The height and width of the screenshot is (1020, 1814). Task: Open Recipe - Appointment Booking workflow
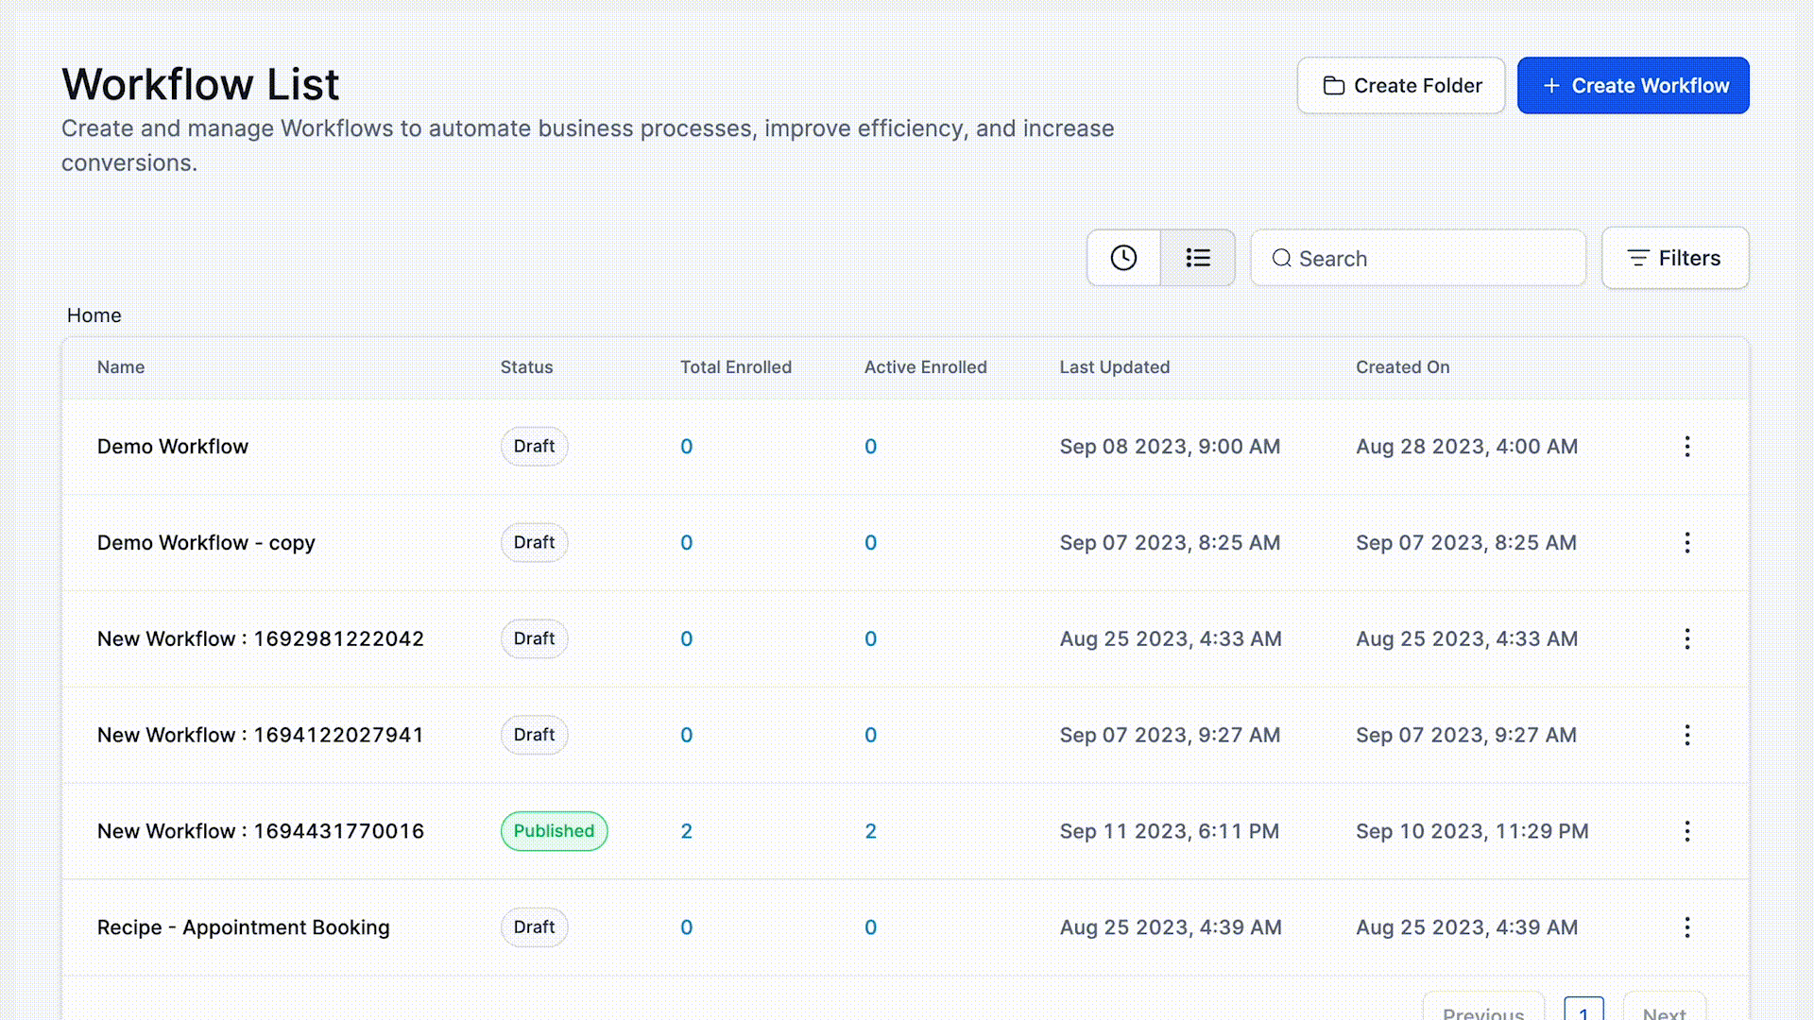tap(243, 927)
